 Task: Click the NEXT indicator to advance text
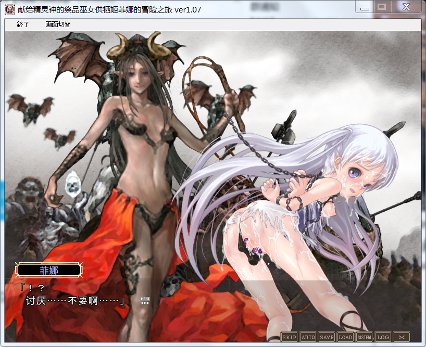coord(145,300)
